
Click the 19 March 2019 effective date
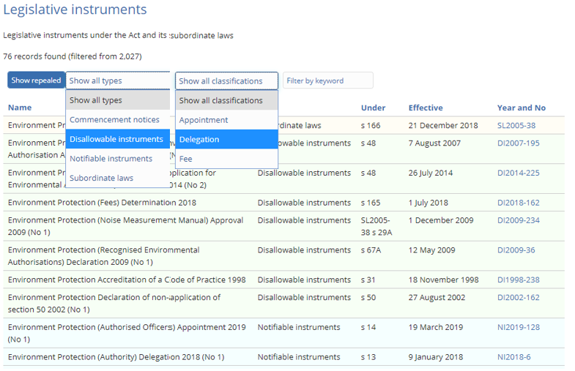(436, 327)
